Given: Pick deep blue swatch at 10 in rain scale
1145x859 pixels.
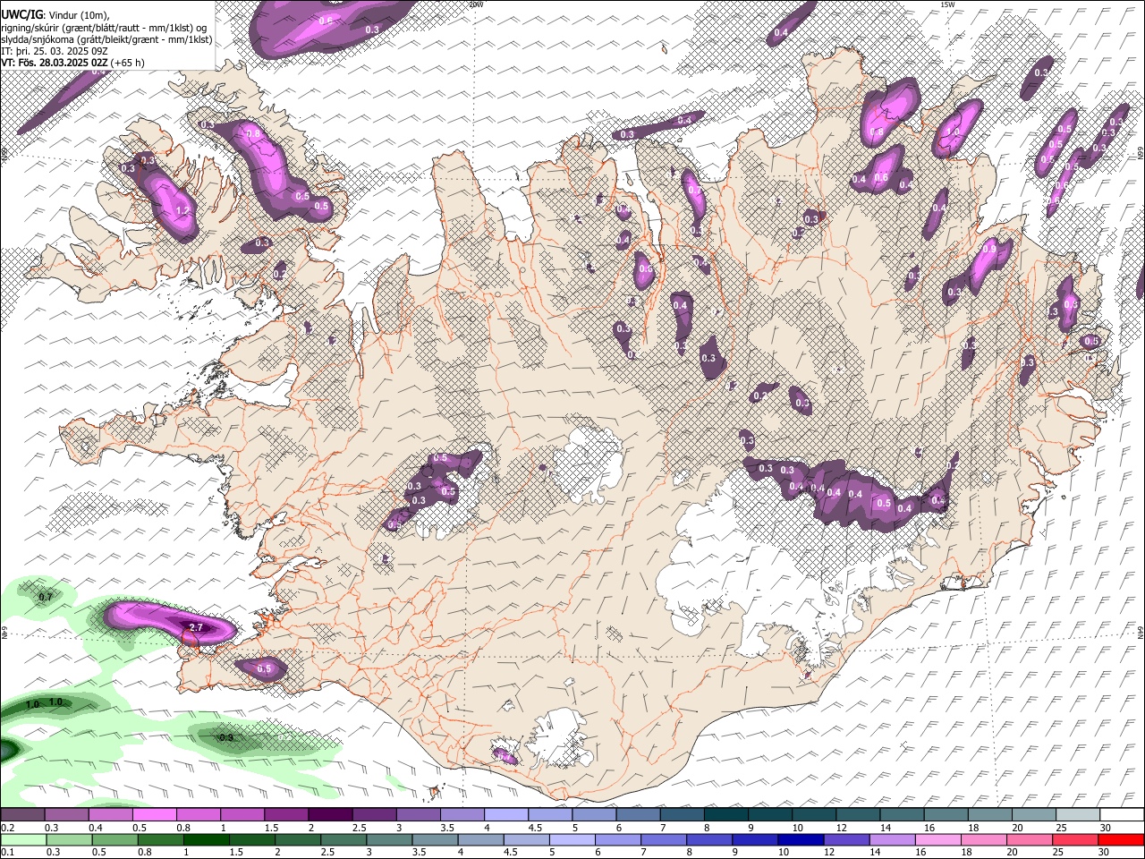Looking at the screenshot, I should coord(800,839).
